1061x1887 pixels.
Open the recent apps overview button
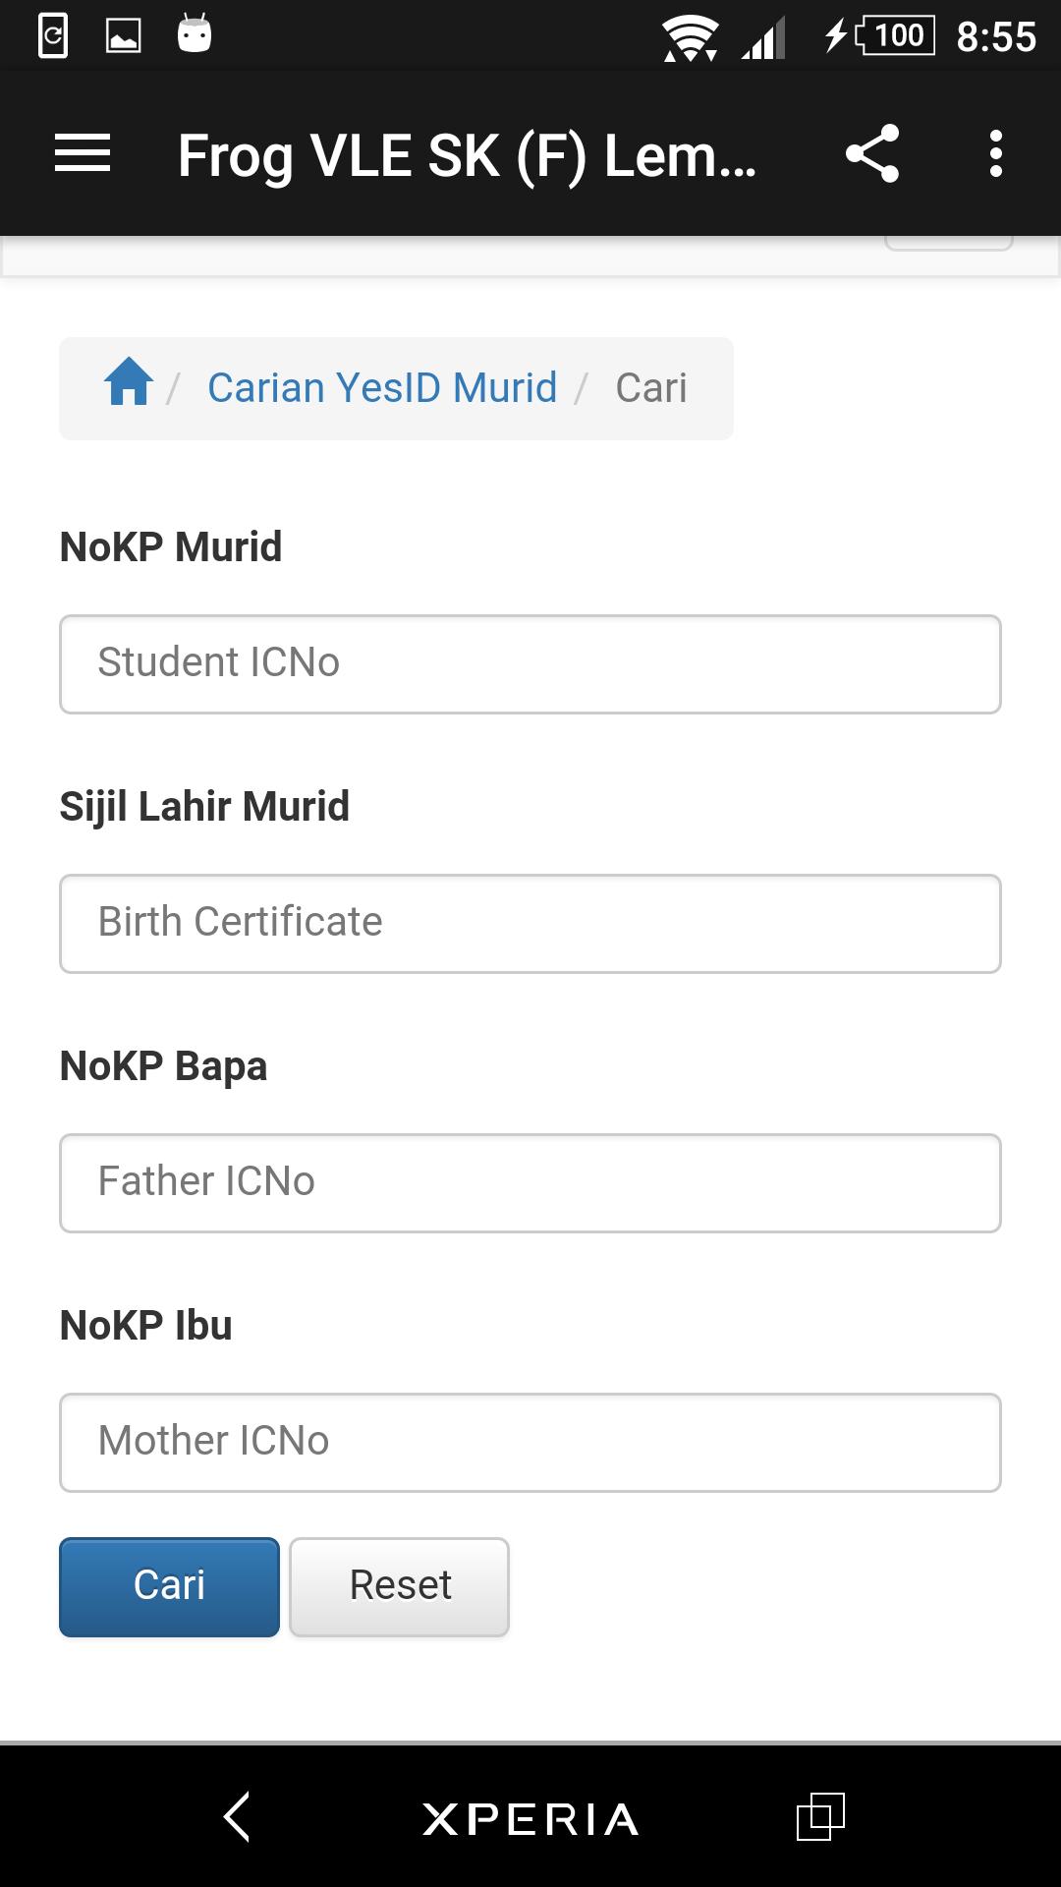[x=820, y=1816]
